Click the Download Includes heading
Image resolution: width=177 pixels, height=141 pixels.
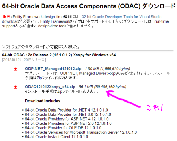(43, 101)
